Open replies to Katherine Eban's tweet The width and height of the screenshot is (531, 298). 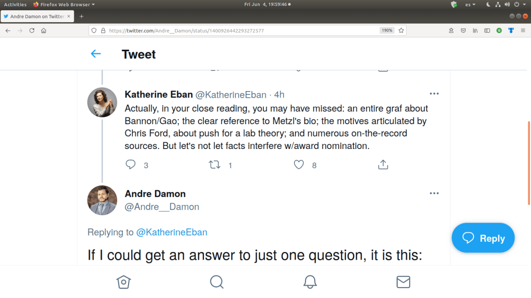(131, 165)
